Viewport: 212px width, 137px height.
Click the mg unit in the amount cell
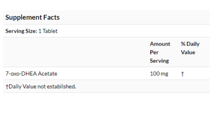[165, 74]
